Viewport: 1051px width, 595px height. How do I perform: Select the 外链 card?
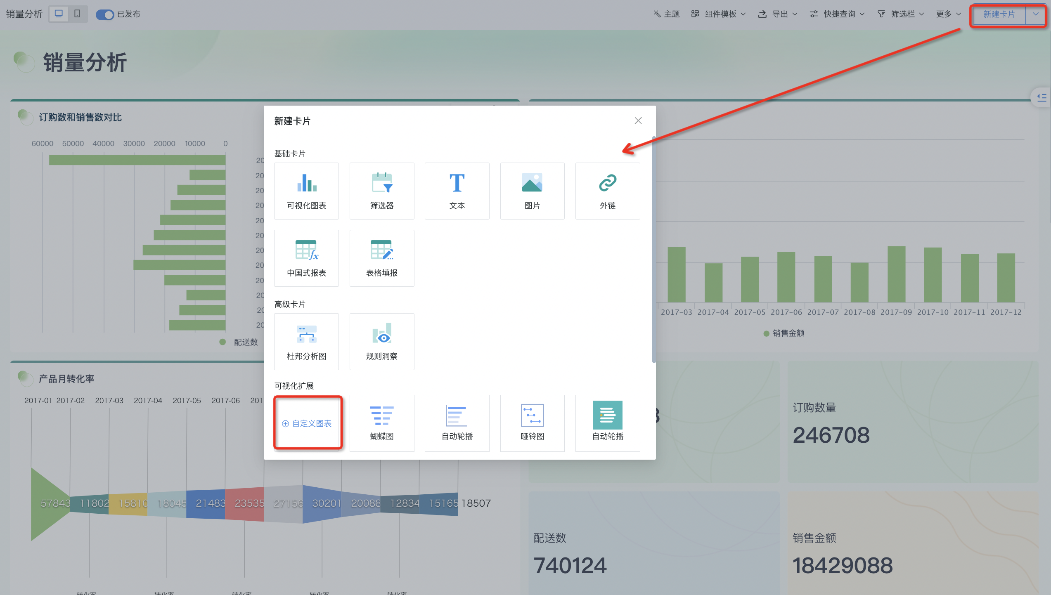coord(608,191)
